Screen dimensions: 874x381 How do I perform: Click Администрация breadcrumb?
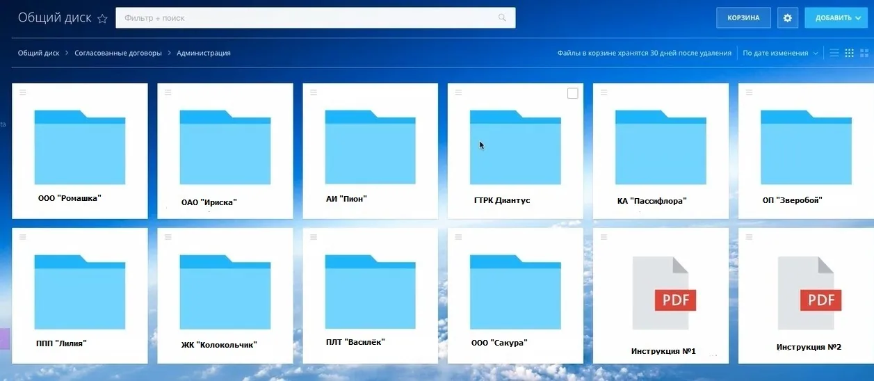[204, 53]
